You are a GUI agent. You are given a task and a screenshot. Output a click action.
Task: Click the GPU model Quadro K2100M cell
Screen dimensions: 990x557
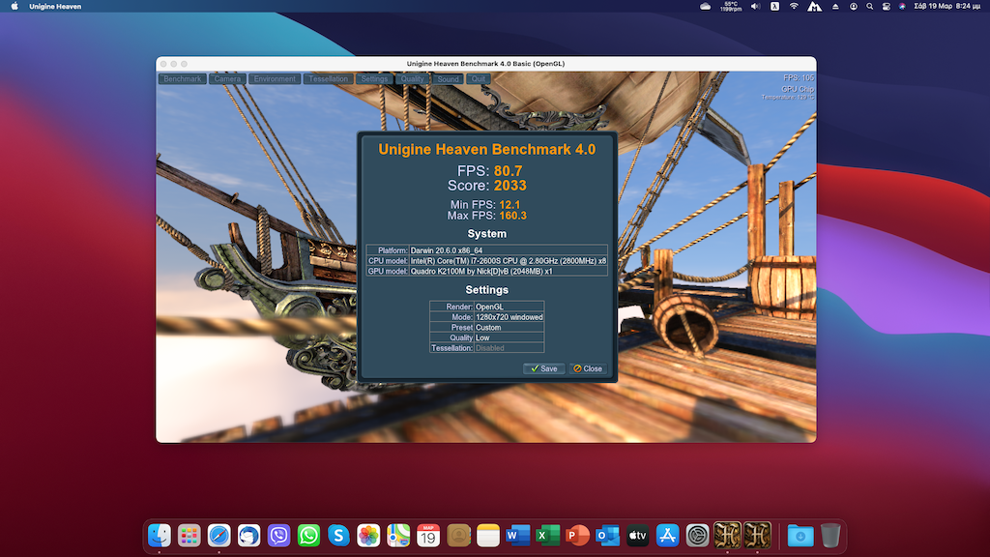tap(509, 271)
